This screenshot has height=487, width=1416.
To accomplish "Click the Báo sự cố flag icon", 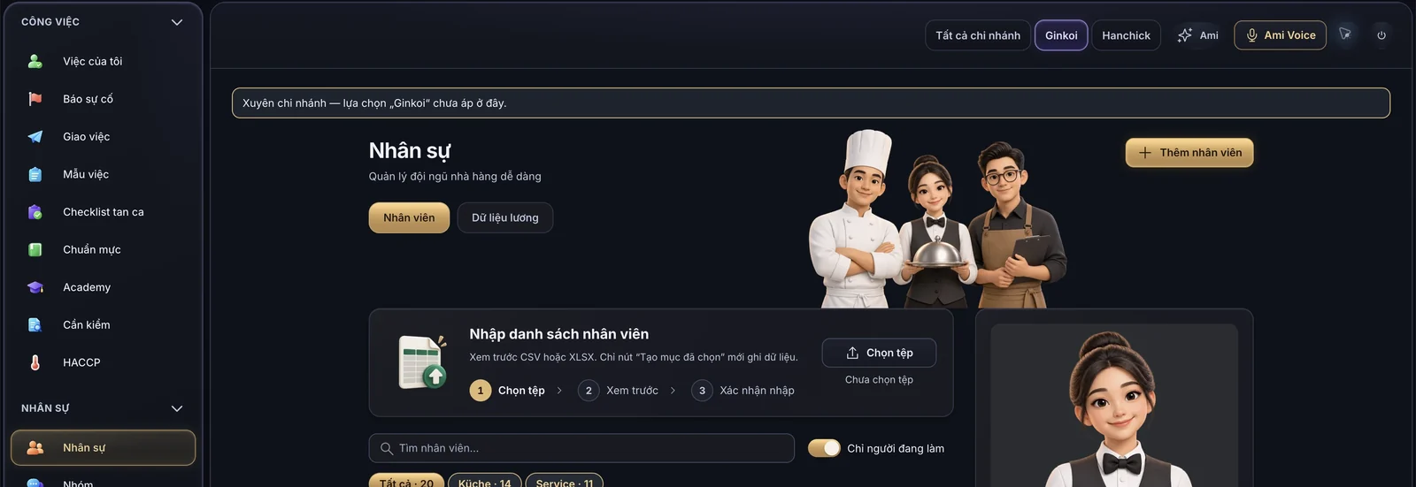I will click(35, 99).
